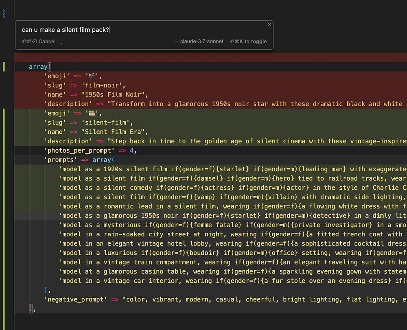The height and width of the screenshot is (330, 407).
Task: Click the ⌘K to toggle hint
Action: point(248,42)
